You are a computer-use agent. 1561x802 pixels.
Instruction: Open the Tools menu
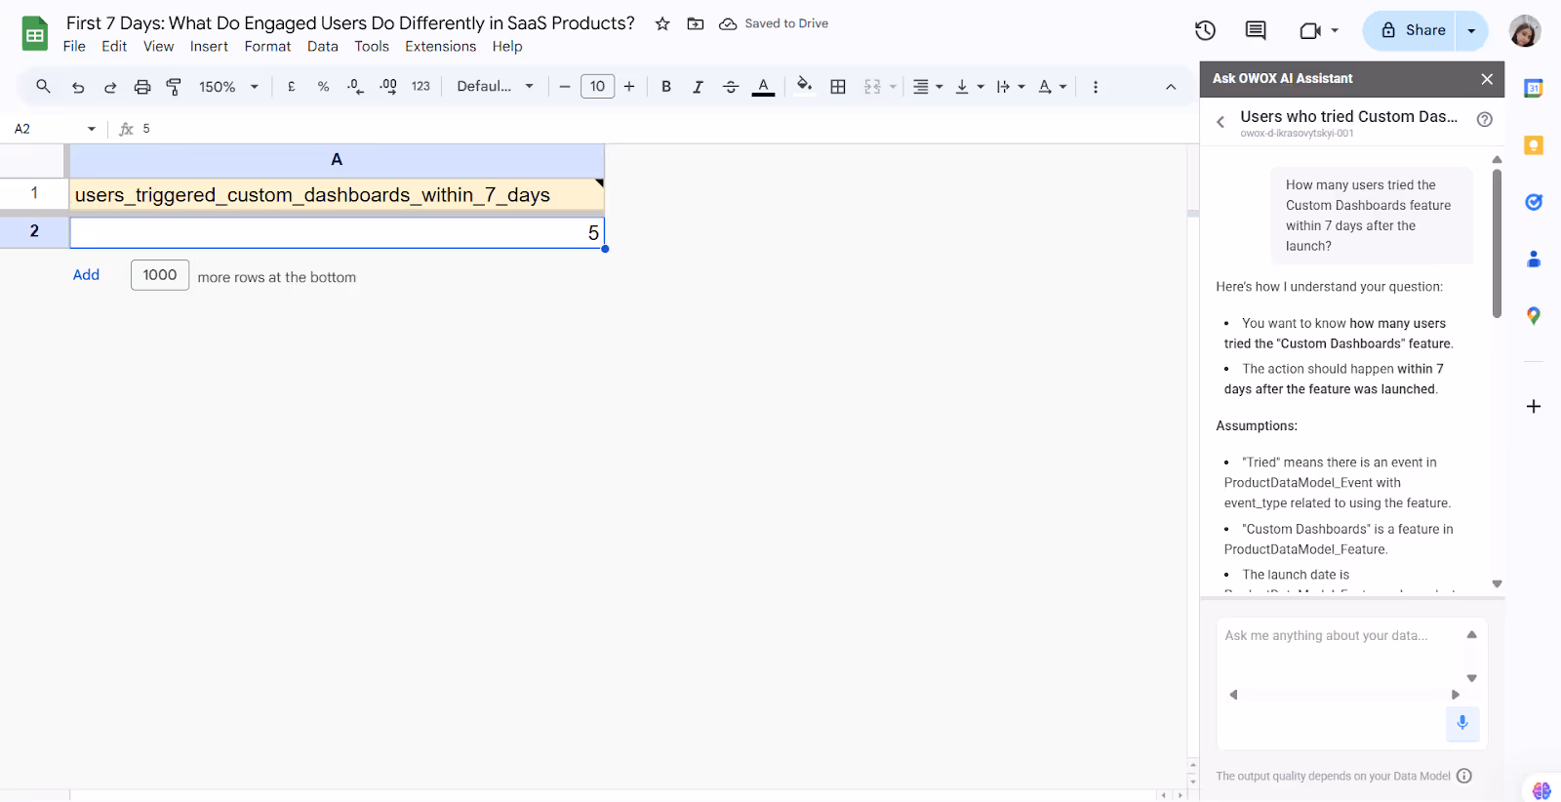coord(372,46)
